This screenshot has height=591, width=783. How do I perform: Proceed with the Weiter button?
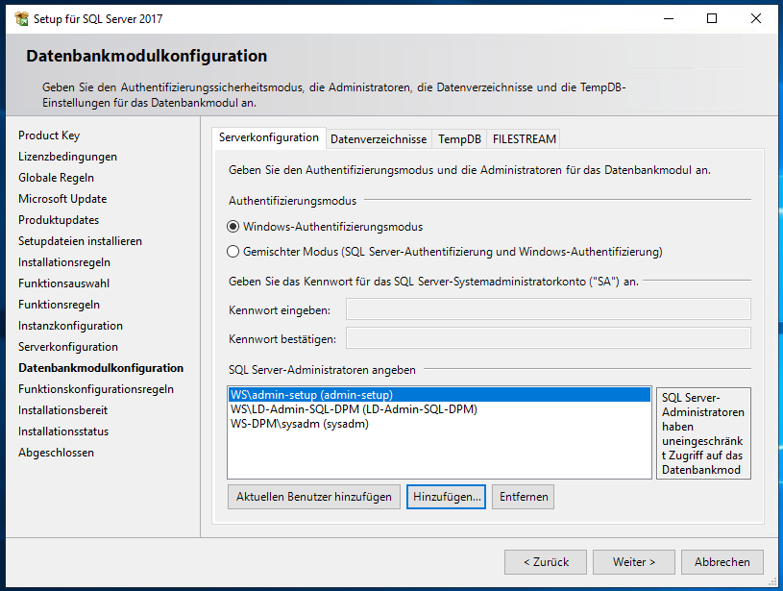pos(634,562)
